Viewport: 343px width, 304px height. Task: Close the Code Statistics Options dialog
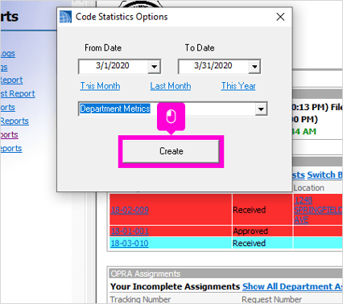click(280, 17)
